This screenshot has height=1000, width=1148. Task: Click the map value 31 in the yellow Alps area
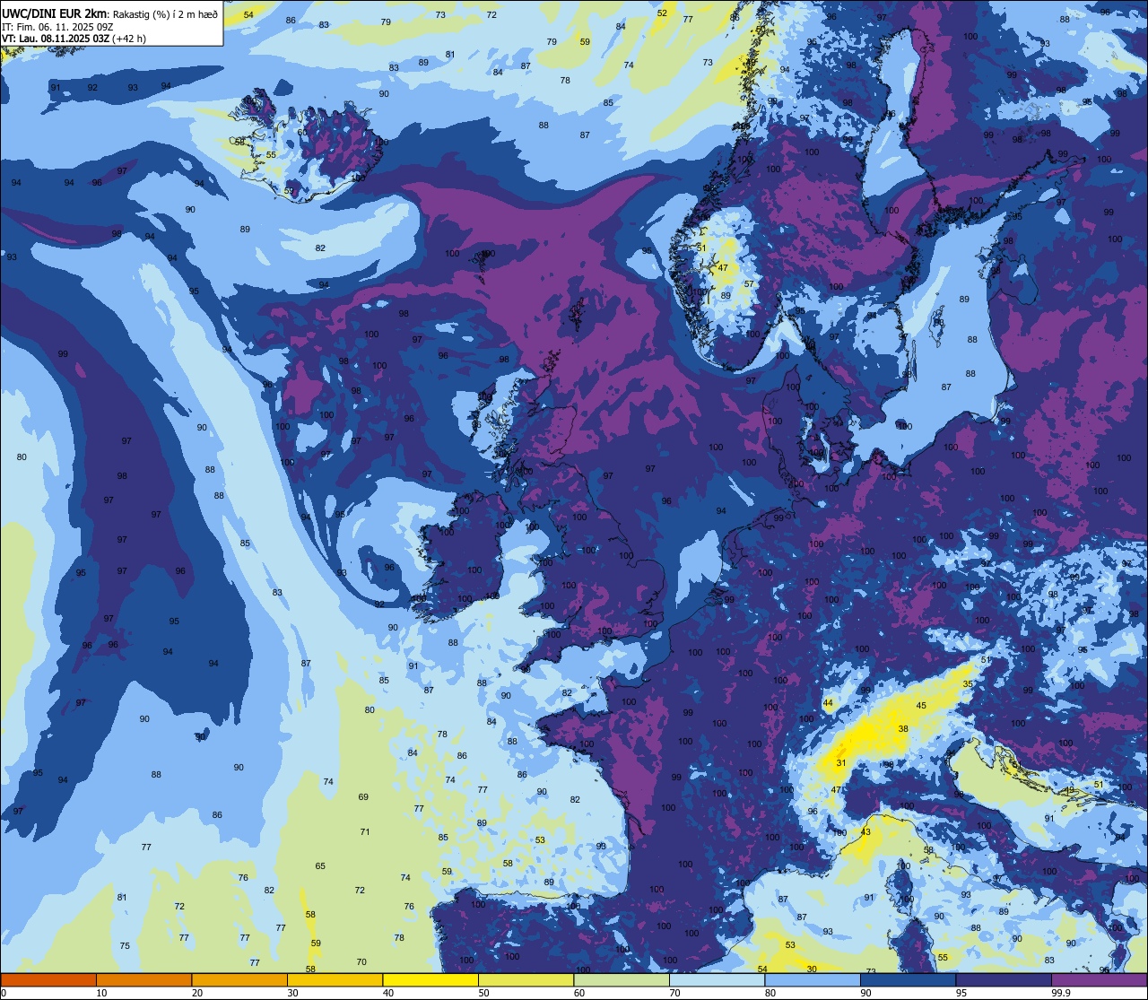pos(841,763)
